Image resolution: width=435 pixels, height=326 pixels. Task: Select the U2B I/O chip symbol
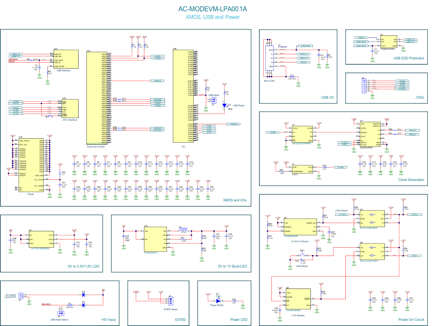click(x=183, y=96)
